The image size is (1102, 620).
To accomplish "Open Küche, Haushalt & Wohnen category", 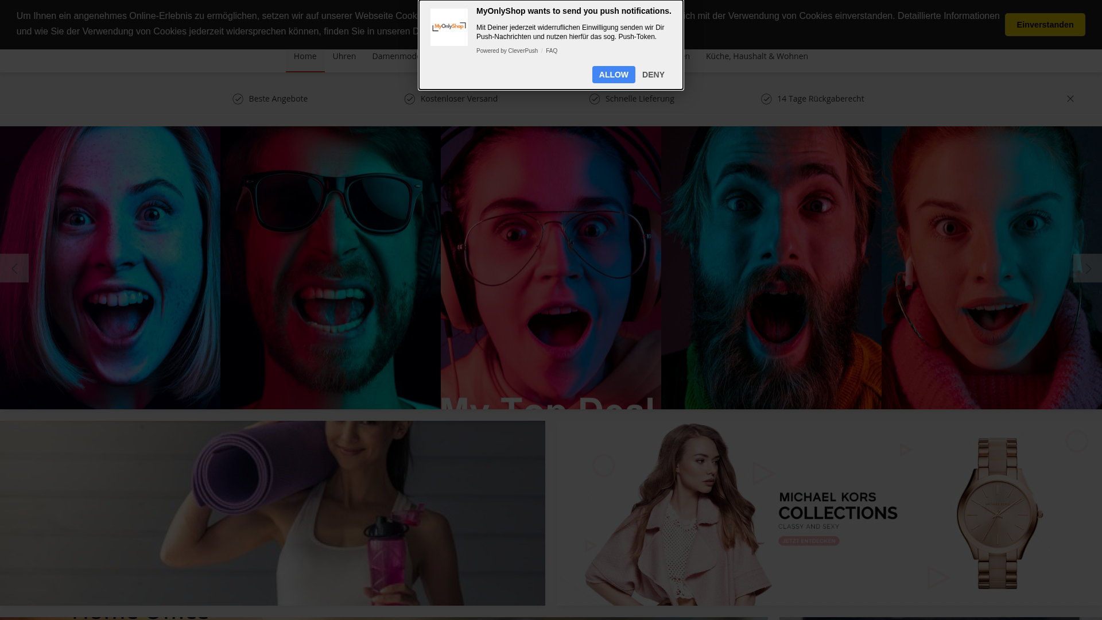I will pyautogui.click(x=757, y=56).
